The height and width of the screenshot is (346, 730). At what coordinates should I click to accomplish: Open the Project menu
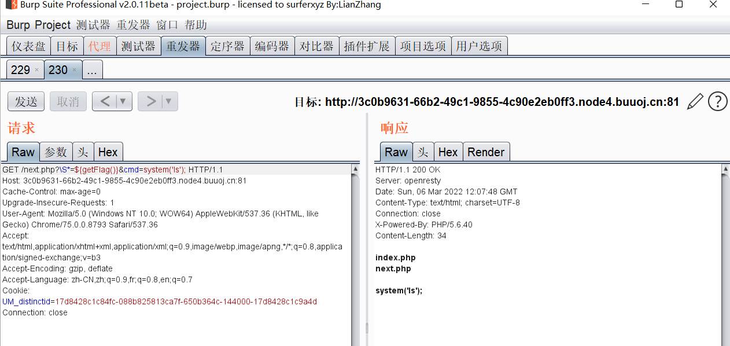[53, 25]
